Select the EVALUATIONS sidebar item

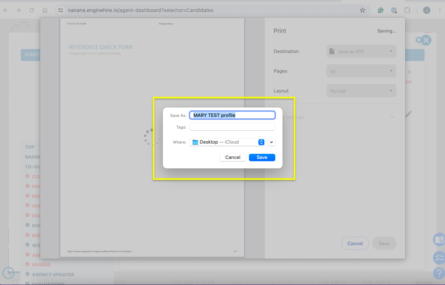coord(48,283)
